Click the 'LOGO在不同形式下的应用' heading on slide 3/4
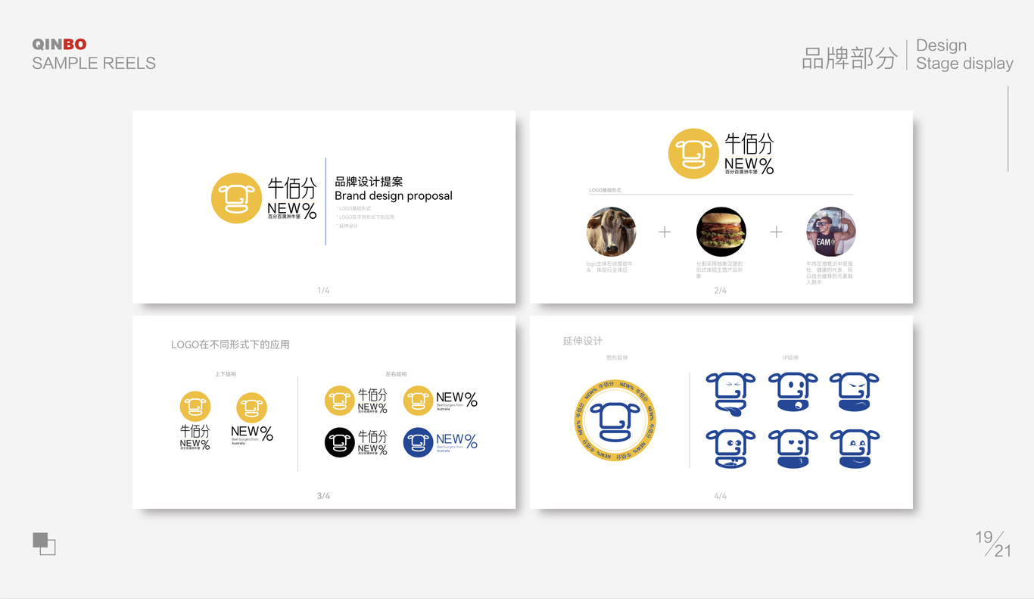 click(x=230, y=345)
